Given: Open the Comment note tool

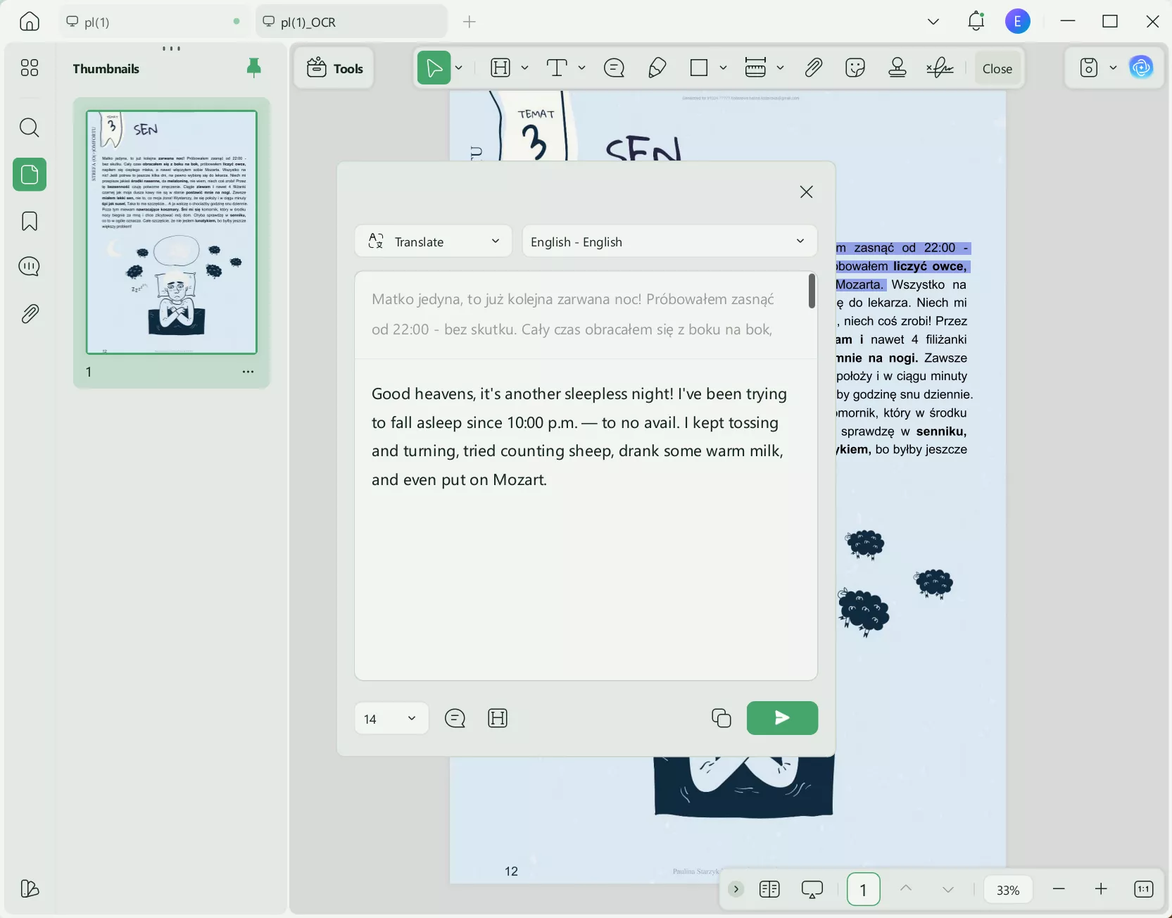Looking at the screenshot, I should (x=613, y=68).
